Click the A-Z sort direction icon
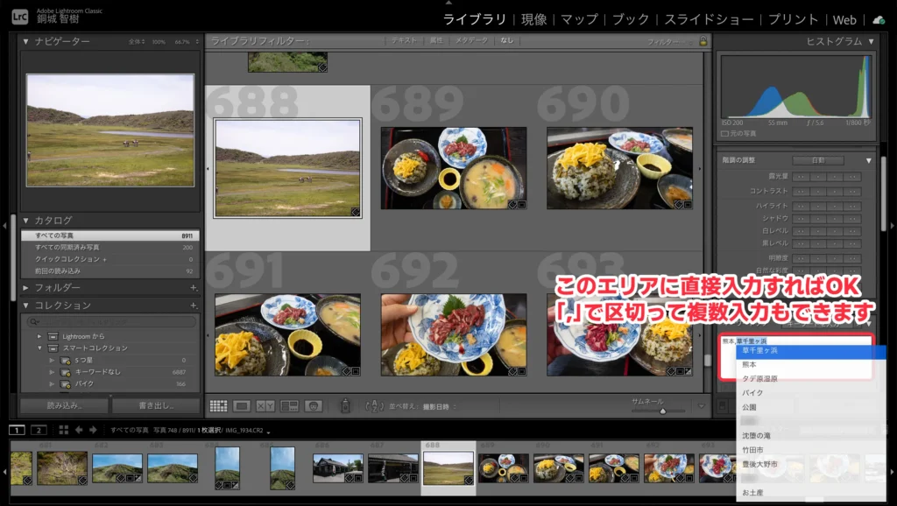The image size is (897, 506). (374, 406)
